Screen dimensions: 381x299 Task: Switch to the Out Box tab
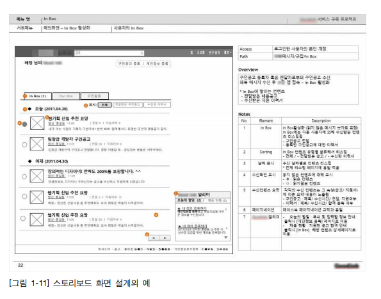coord(66,96)
